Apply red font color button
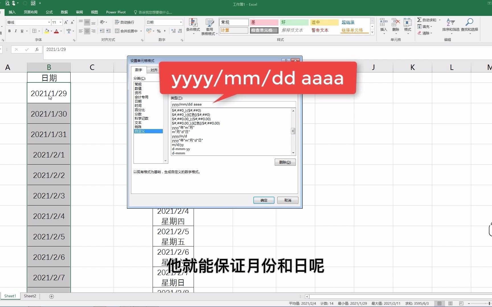Viewport: 492px width, 307px height. coord(56,31)
